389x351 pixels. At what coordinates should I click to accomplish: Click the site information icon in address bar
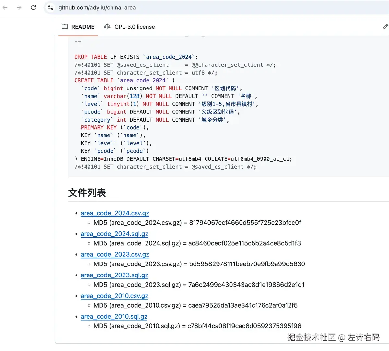tap(50, 8)
